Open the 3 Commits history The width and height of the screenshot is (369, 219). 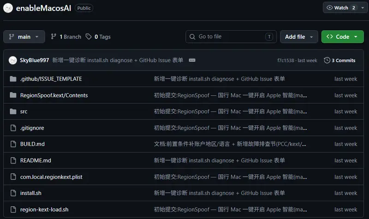pyautogui.click(x=339, y=60)
